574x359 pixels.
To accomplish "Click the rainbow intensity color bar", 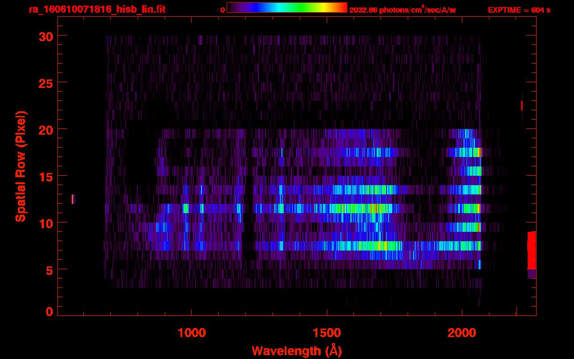I will point(287,7).
